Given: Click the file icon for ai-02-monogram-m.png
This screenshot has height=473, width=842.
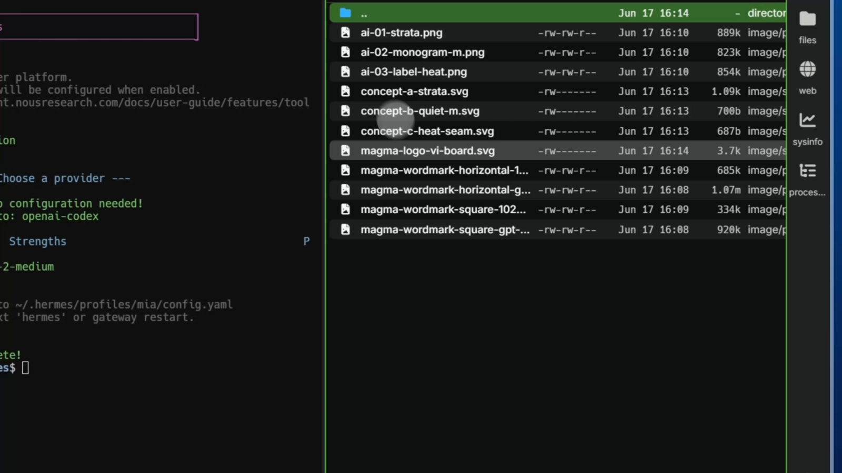Looking at the screenshot, I should [x=345, y=52].
